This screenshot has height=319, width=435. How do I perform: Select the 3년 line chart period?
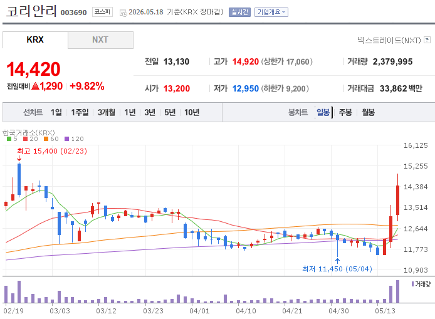(x=150, y=112)
